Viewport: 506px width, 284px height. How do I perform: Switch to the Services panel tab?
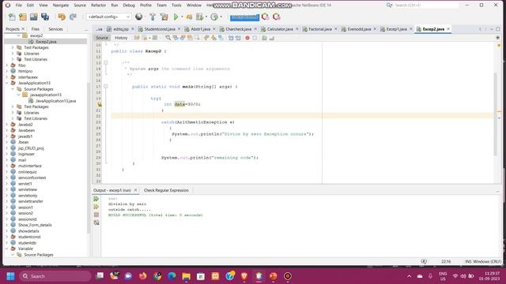pos(55,29)
